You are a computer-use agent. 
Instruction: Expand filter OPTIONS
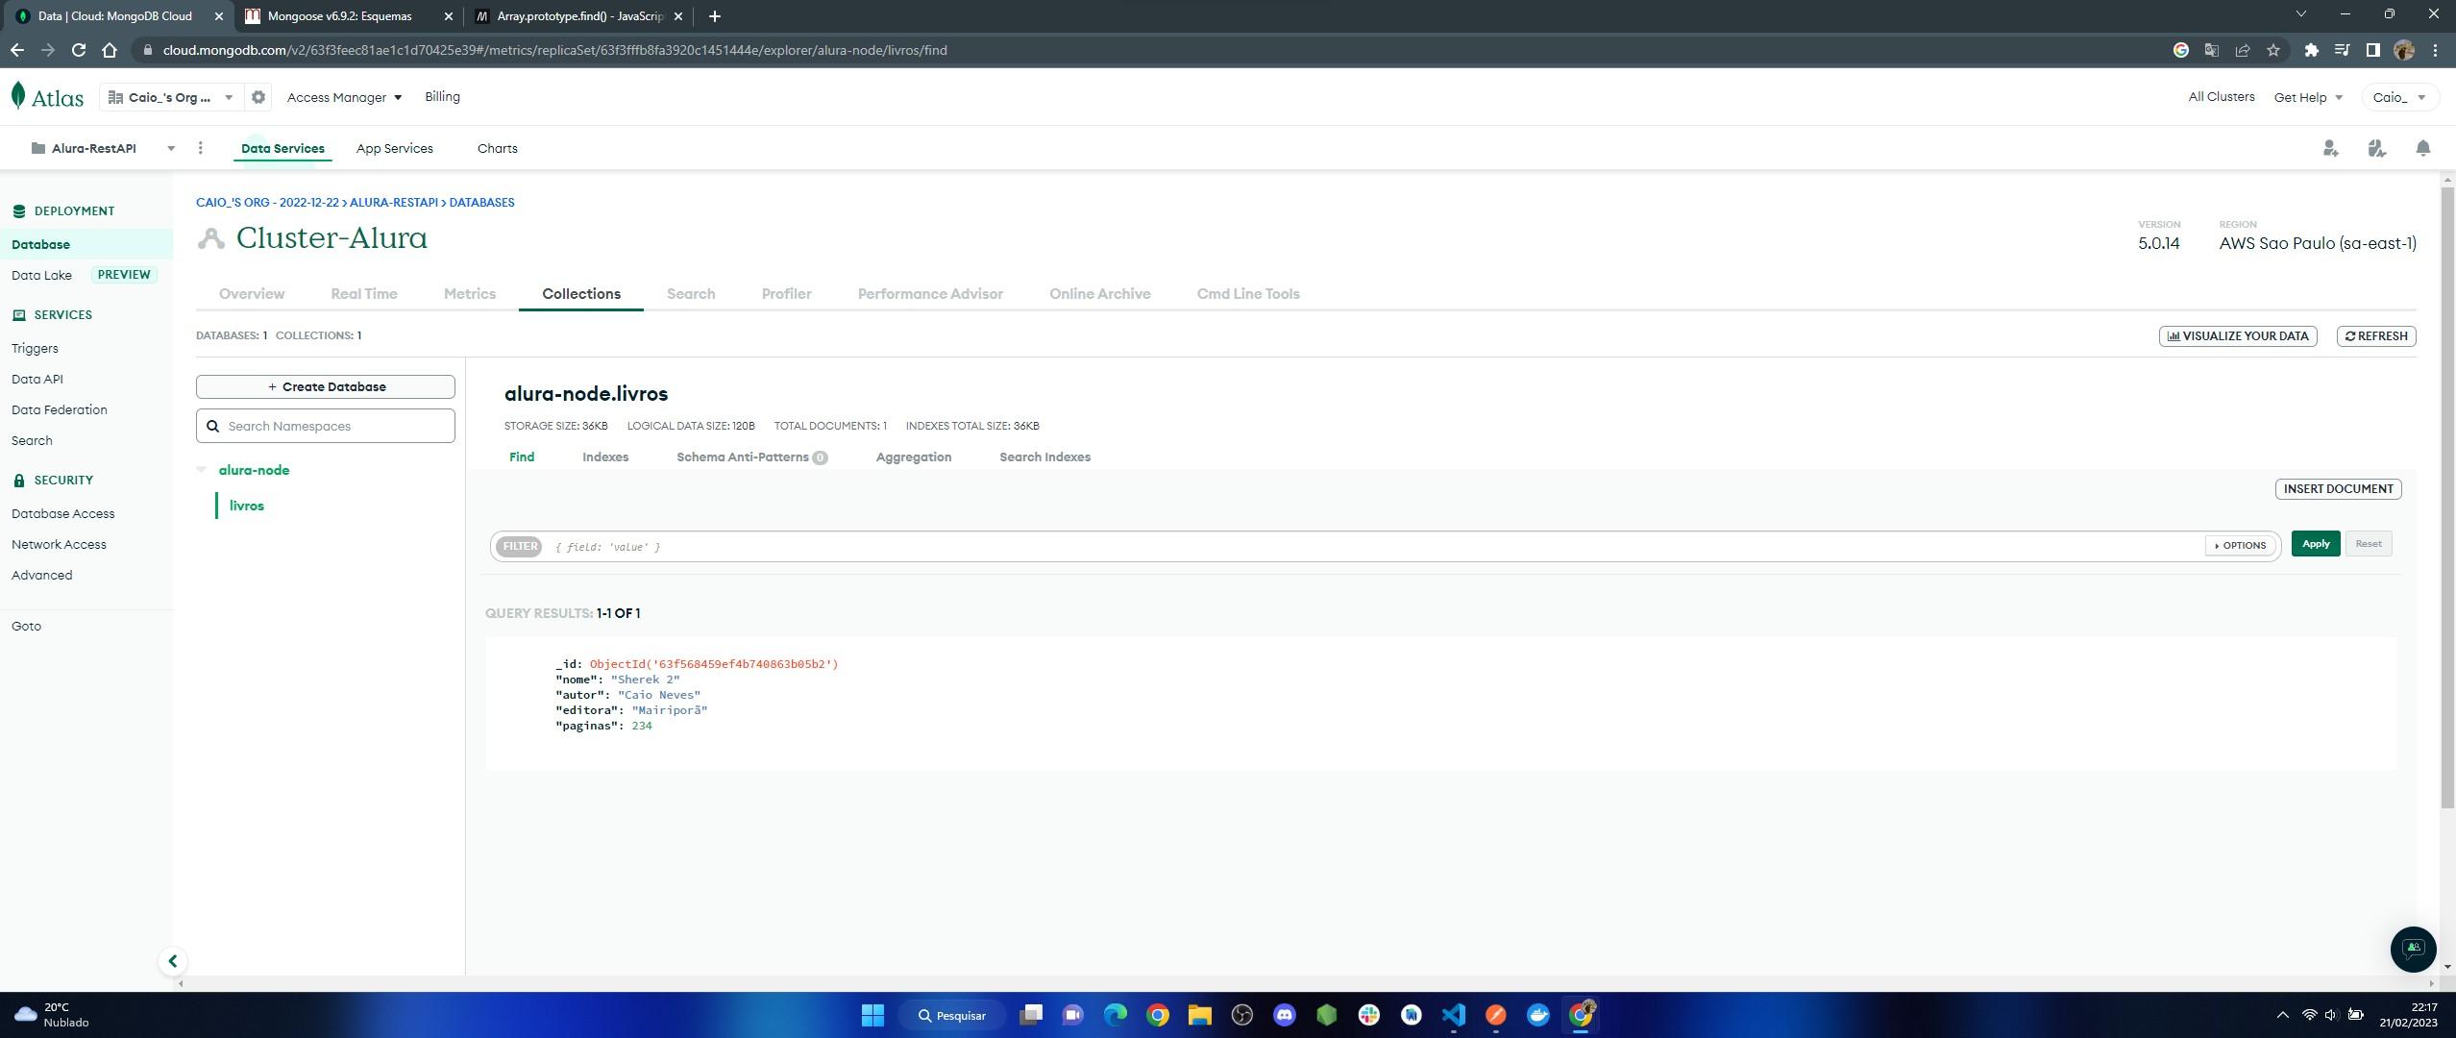[2240, 545]
